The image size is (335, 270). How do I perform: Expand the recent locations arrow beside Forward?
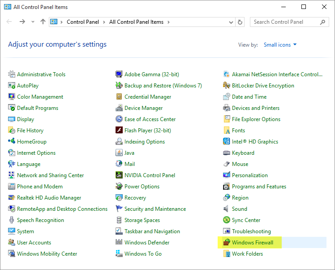click(x=33, y=22)
